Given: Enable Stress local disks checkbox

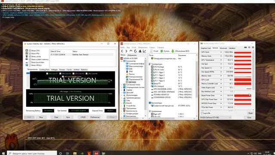Looking at the screenshot, I should 30,62.
